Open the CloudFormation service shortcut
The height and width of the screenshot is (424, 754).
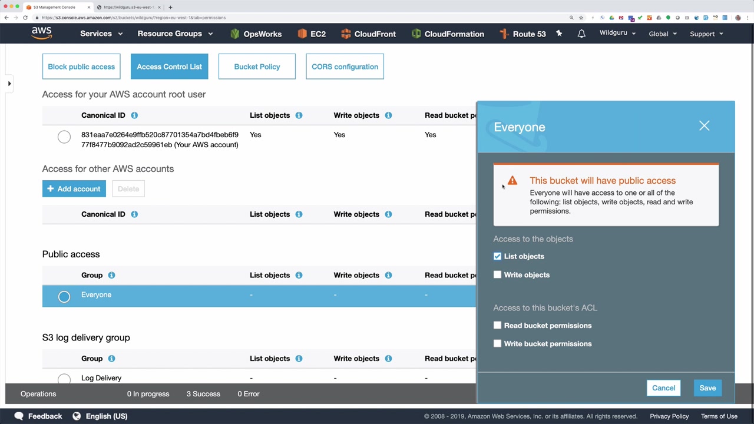click(x=448, y=34)
